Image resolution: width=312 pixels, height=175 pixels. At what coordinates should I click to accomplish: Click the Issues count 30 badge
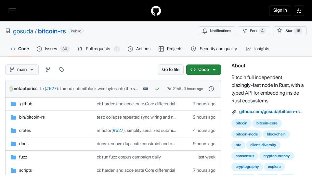coord(65,49)
